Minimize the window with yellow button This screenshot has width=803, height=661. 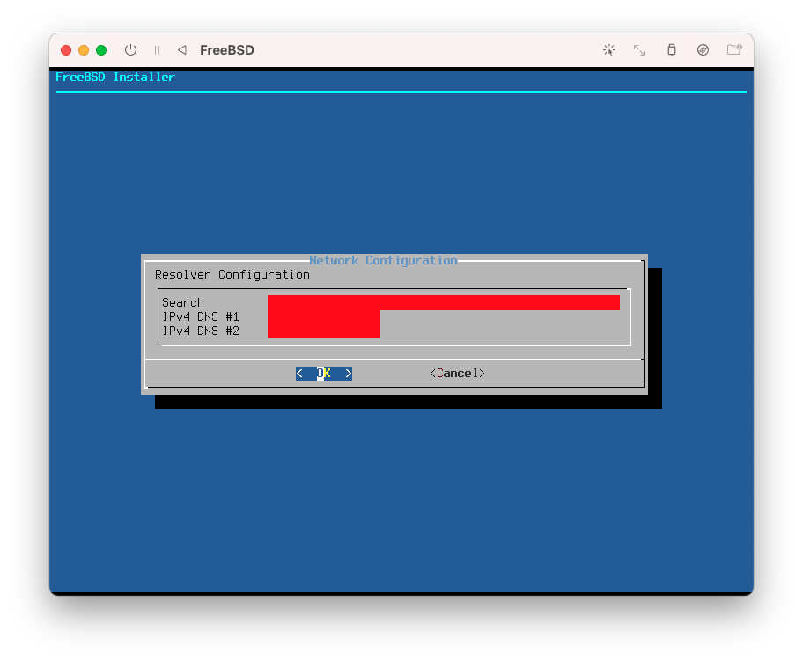84,49
